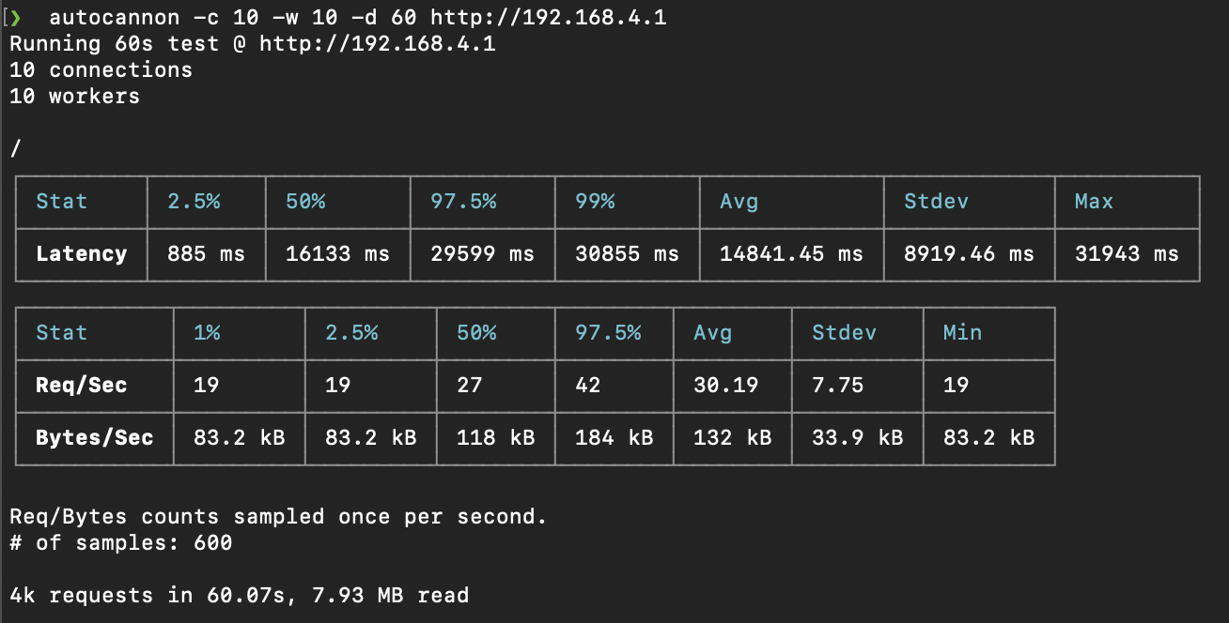Screen dimensions: 1229x623
Task: Select the "Req/Sec" row label
Action: (81, 386)
